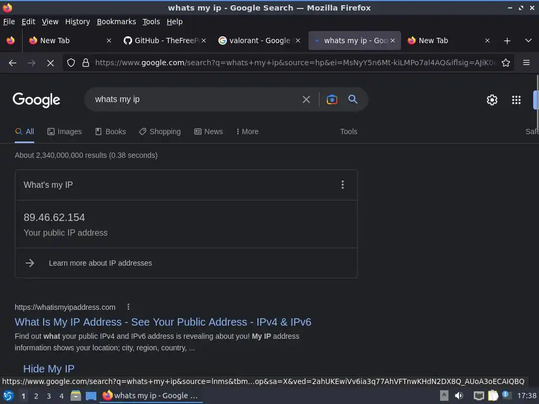This screenshot has width=539, height=404.
Task: Search by image with camera icon
Action: pyautogui.click(x=332, y=99)
